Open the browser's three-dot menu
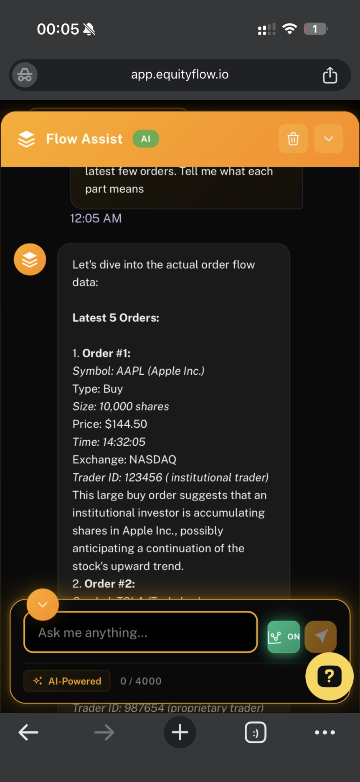Image resolution: width=360 pixels, height=782 pixels. pos(325,732)
